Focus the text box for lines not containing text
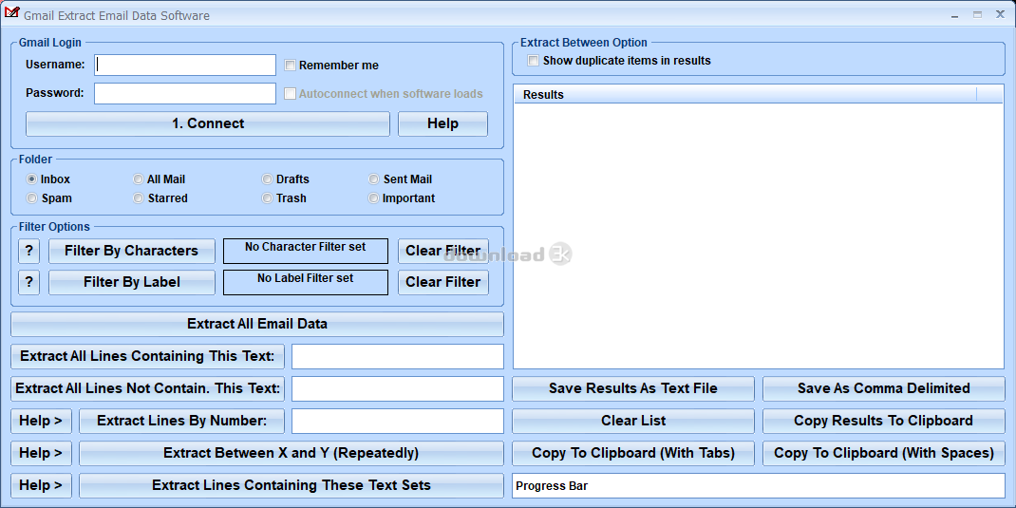 pos(397,388)
